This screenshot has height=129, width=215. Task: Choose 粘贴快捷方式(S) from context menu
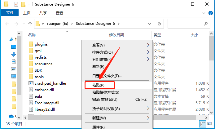[117, 92]
